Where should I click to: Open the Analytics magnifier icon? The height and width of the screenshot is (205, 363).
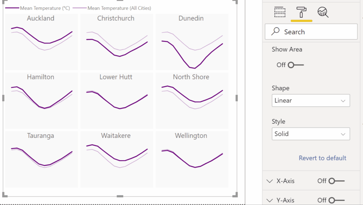(x=323, y=12)
